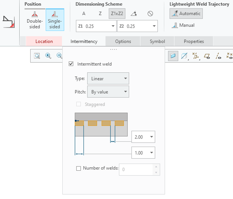Select Double-sided weld position
Screen dimensions: 233x199
click(35, 20)
